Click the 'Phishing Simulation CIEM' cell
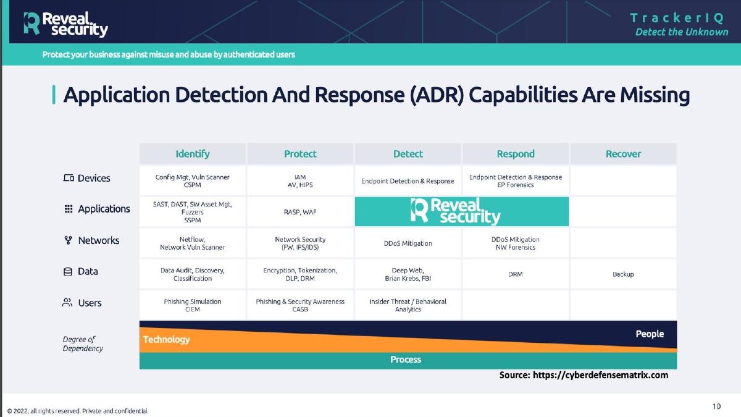Viewport: 741px width, 417px height. [x=193, y=305]
